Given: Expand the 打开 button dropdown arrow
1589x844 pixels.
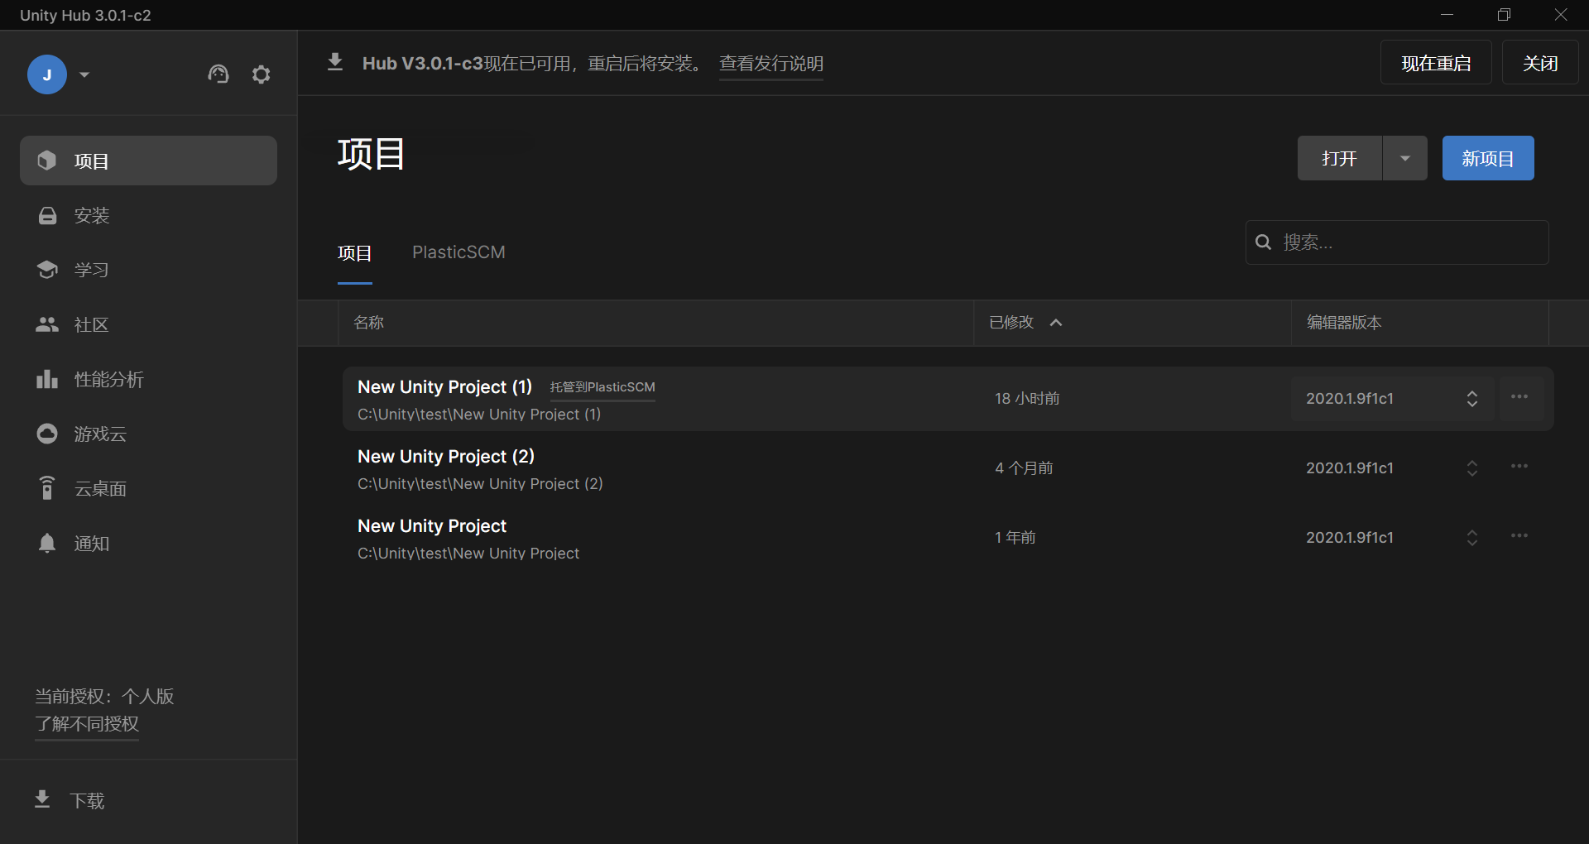Looking at the screenshot, I should tap(1405, 158).
